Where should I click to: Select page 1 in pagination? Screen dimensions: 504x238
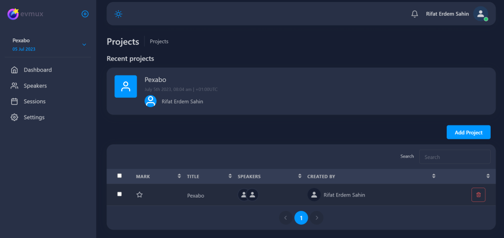tap(301, 218)
